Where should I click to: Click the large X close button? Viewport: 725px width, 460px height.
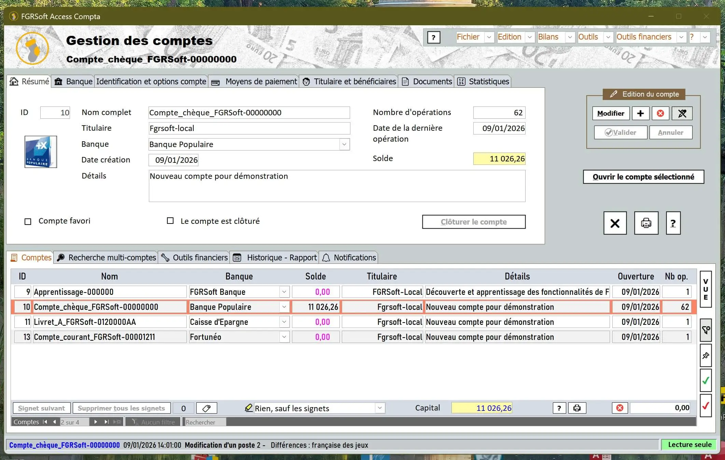point(615,223)
